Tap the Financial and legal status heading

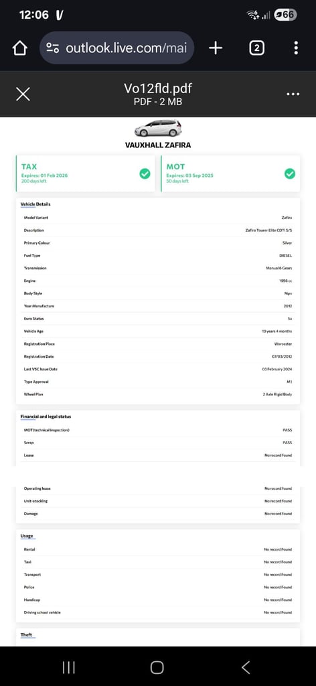[x=46, y=417]
